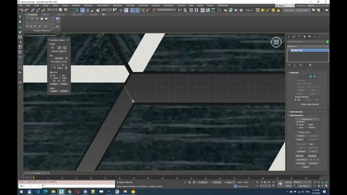The image size is (347, 195).
Task: Select Edge constraint radio button
Action: click(307, 125)
